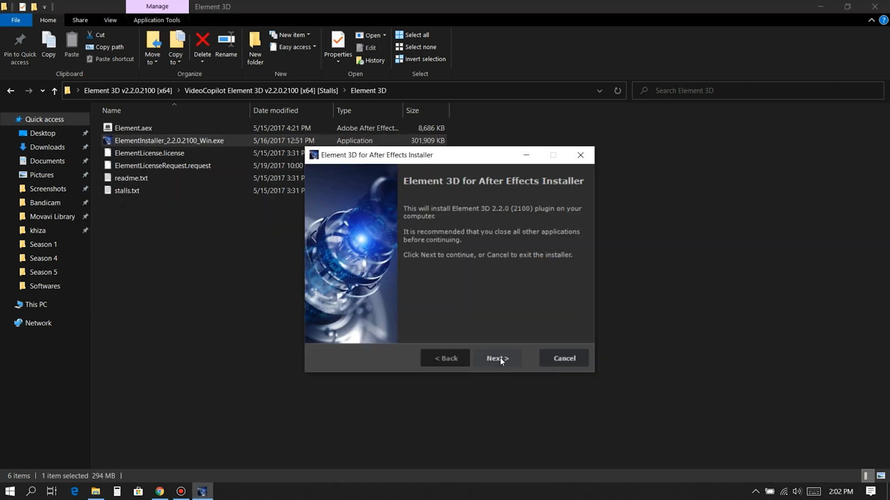
Task: Open Bandicam recorder taskbar icon
Action: tap(181, 491)
